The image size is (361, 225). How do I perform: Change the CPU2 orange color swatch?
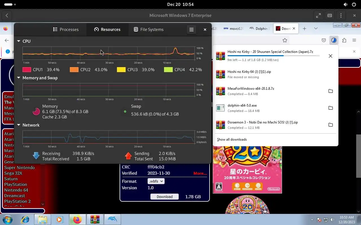pyautogui.click(x=74, y=69)
